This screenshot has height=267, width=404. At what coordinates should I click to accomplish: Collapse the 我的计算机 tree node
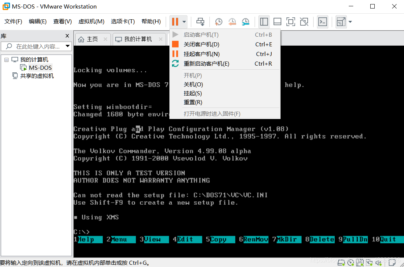point(6,60)
